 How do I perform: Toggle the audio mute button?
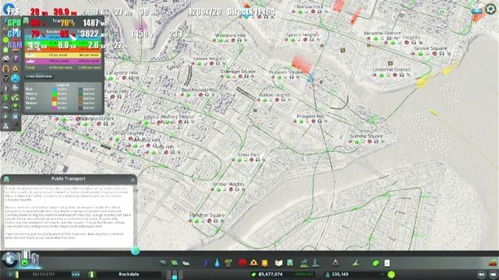(x=482, y=275)
